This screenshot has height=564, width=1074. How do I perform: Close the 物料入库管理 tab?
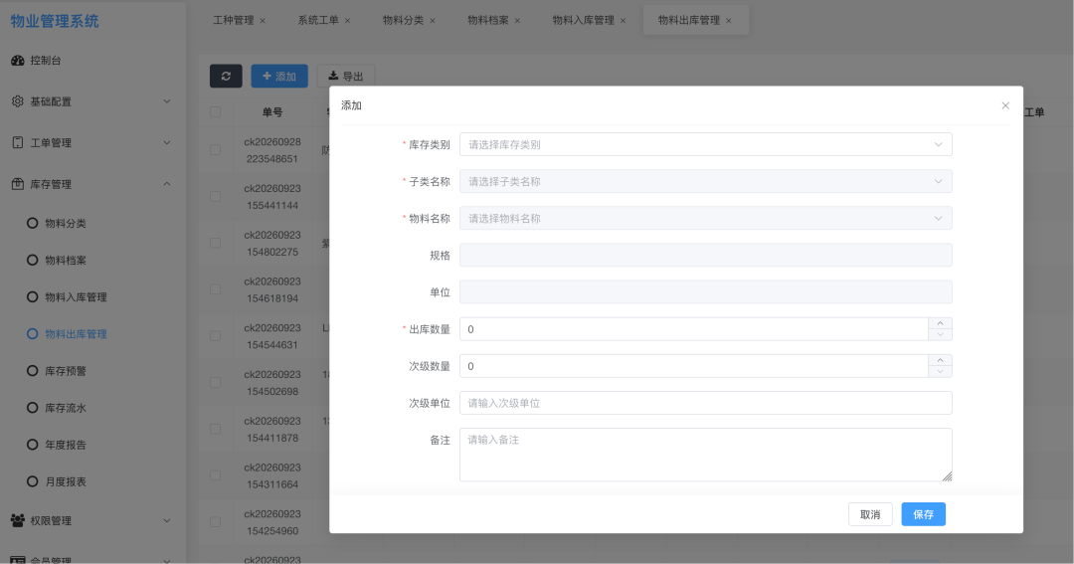pos(623,21)
